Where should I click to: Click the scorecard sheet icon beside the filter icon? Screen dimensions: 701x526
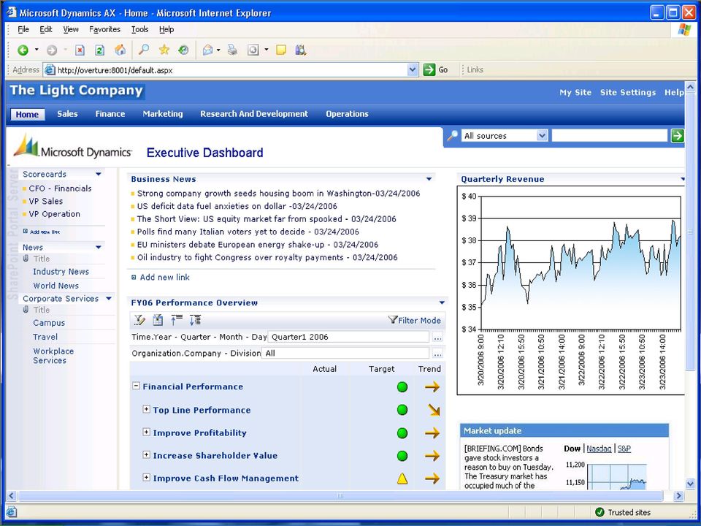click(158, 320)
